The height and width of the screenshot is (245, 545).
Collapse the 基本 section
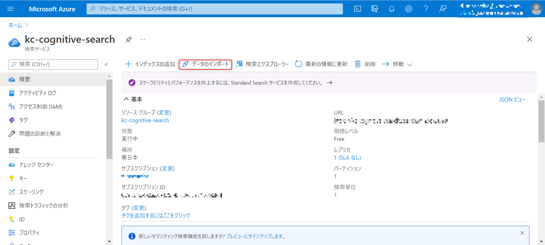point(133,99)
